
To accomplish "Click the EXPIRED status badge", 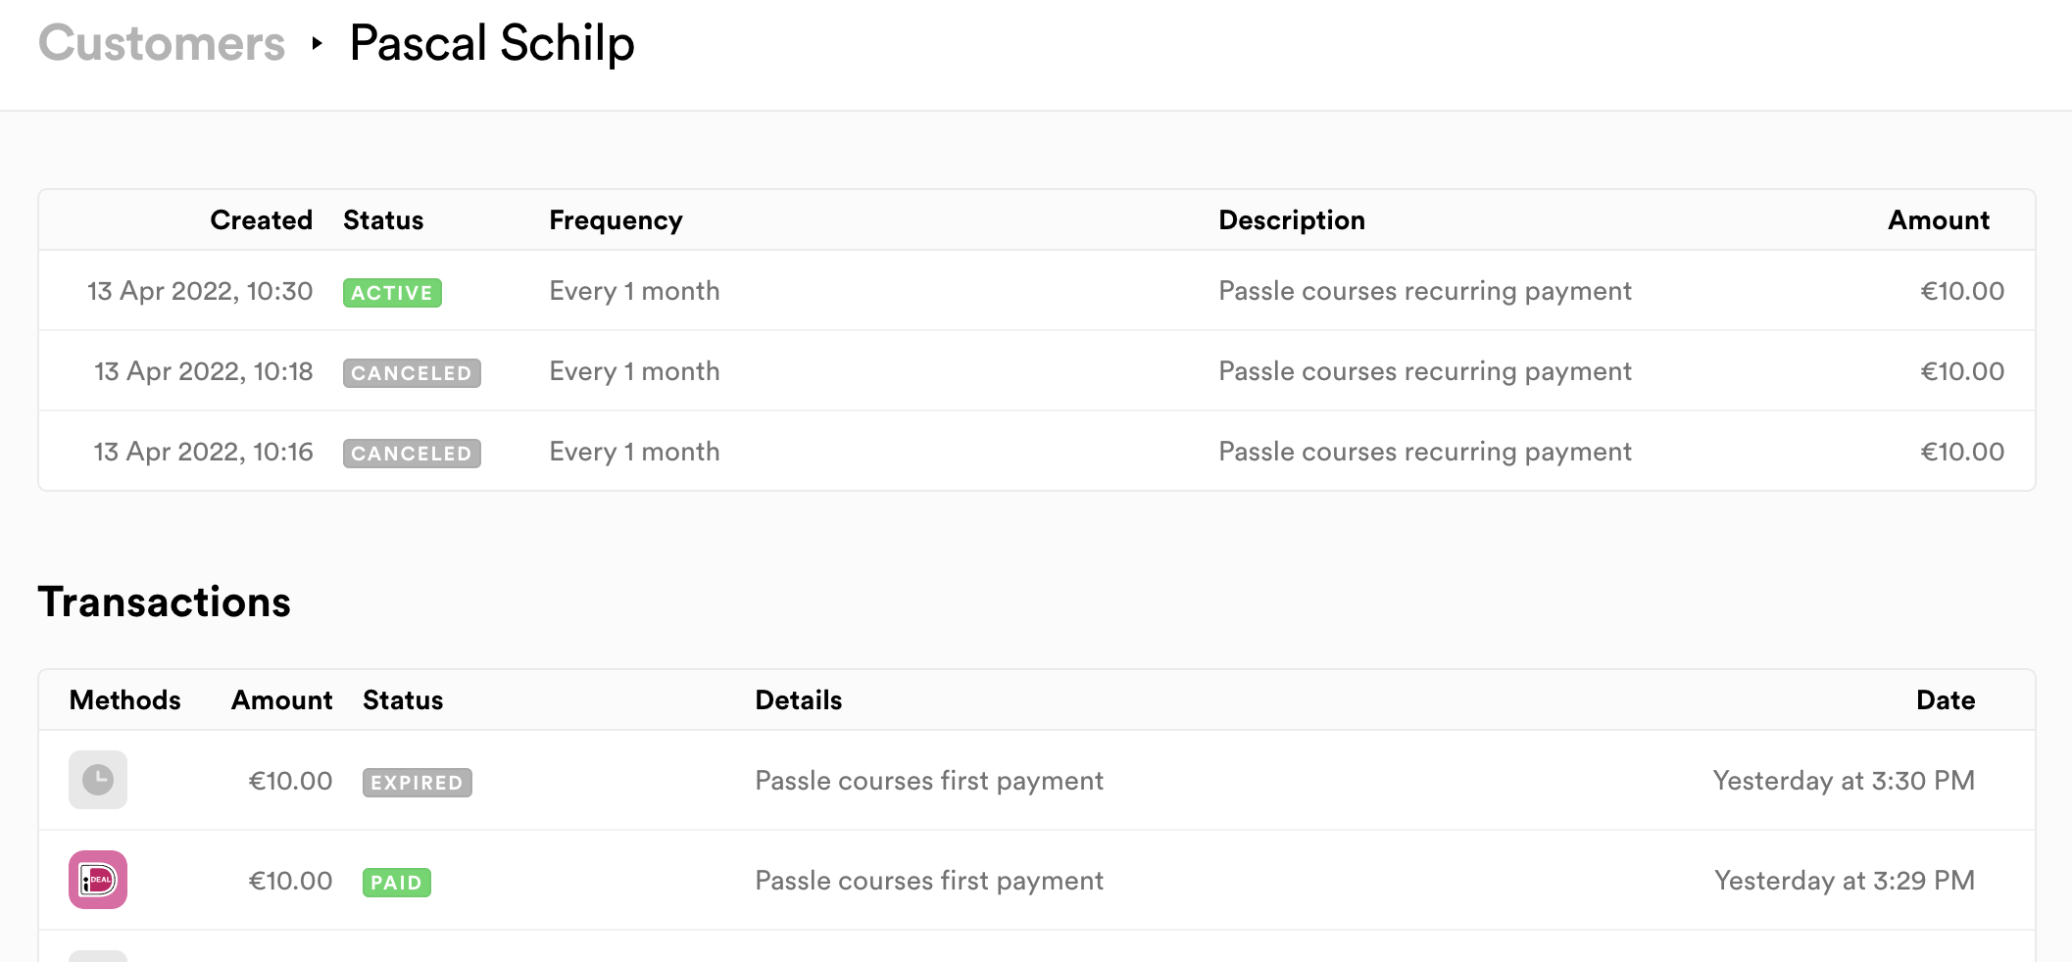I will click(x=418, y=782).
